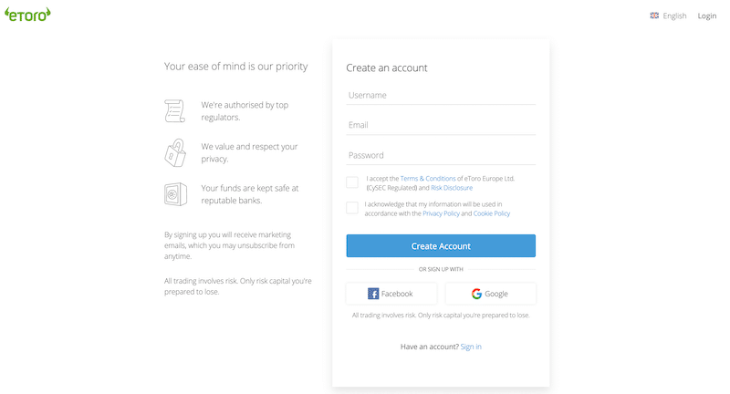Click the Facebook logo icon
Image resolution: width=730 pixels, height=394 pixels.
pos(373,294)
